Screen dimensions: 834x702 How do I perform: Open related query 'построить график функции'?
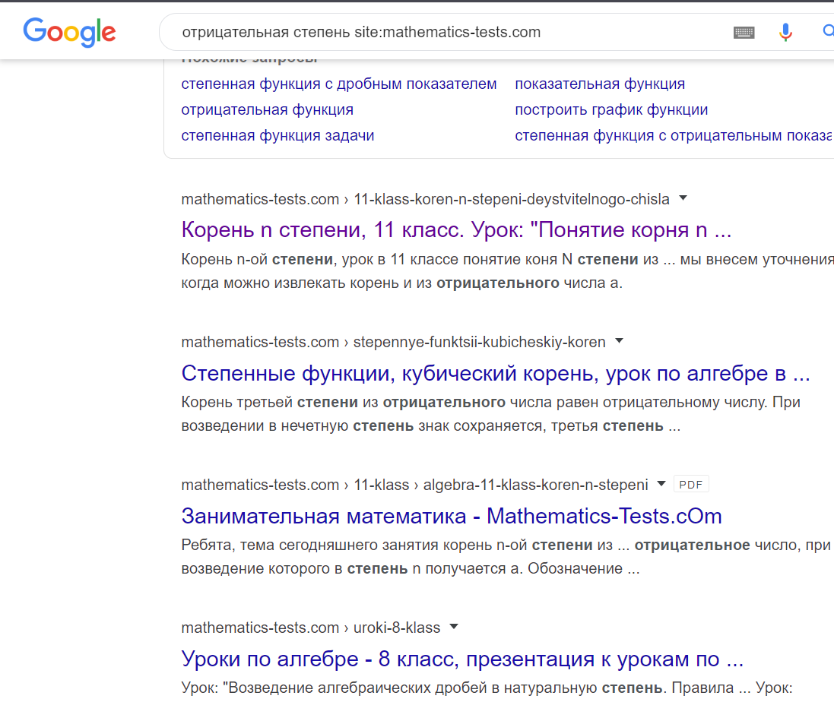coord(611,110)
